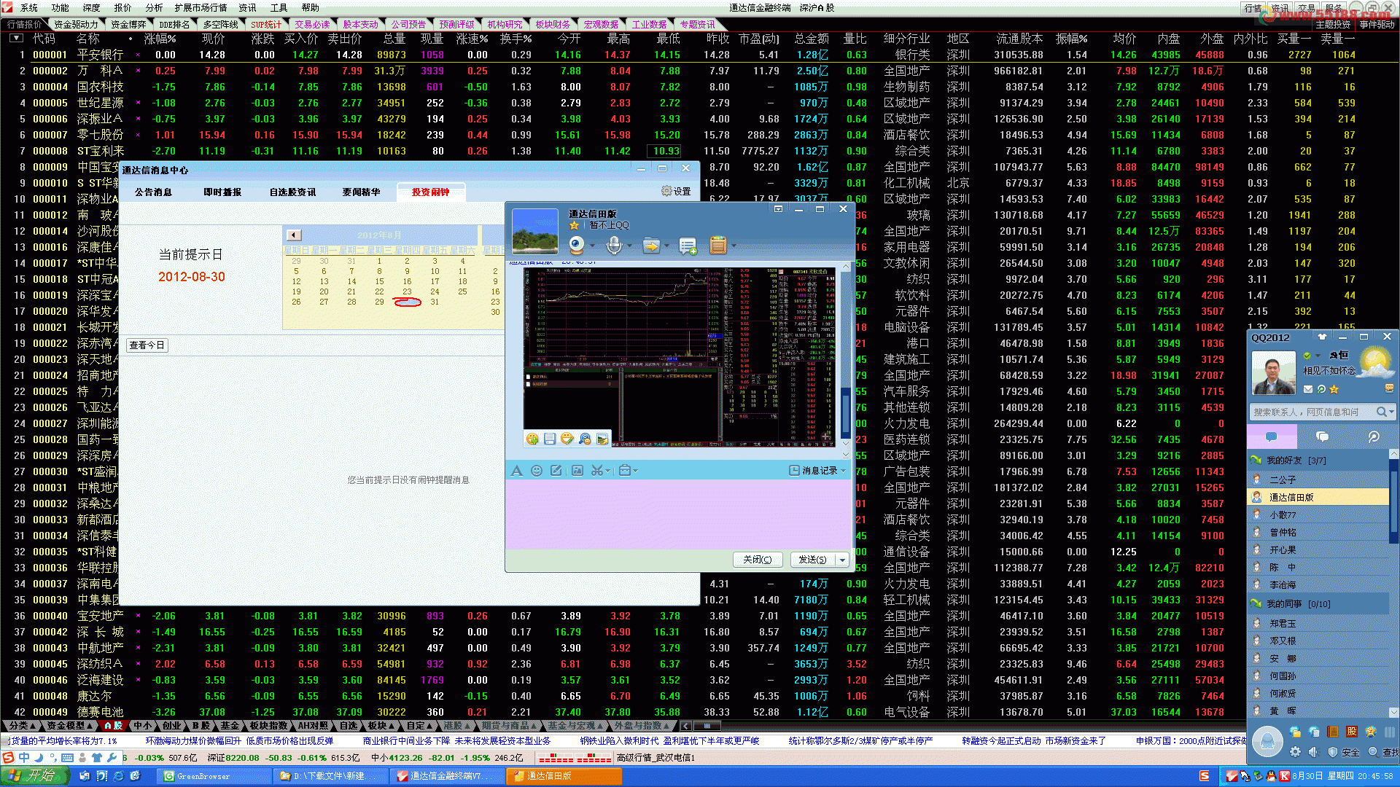
Task: Select day 30 circled in calendar
Action: point(407,302)
